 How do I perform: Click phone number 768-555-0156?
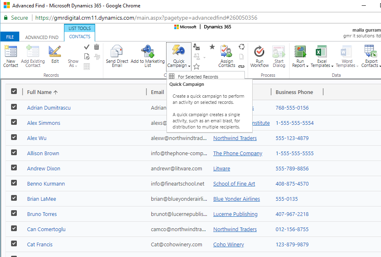292,108
